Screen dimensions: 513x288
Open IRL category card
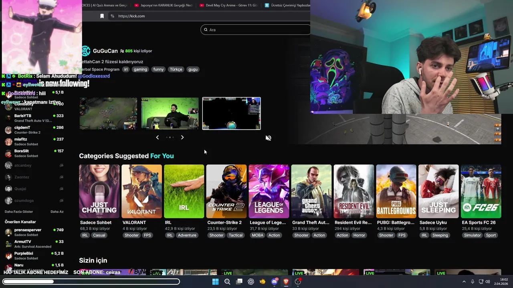tap(184, 191)
